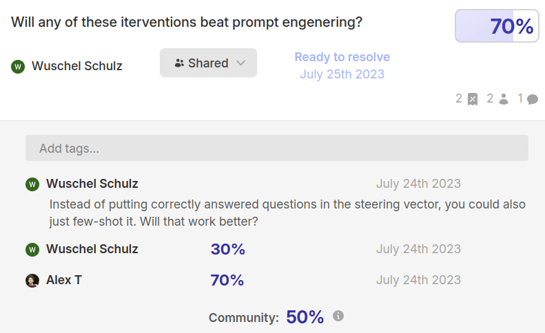
Task: Click Alex T's 70% forecast
Action: click(227, 280)
